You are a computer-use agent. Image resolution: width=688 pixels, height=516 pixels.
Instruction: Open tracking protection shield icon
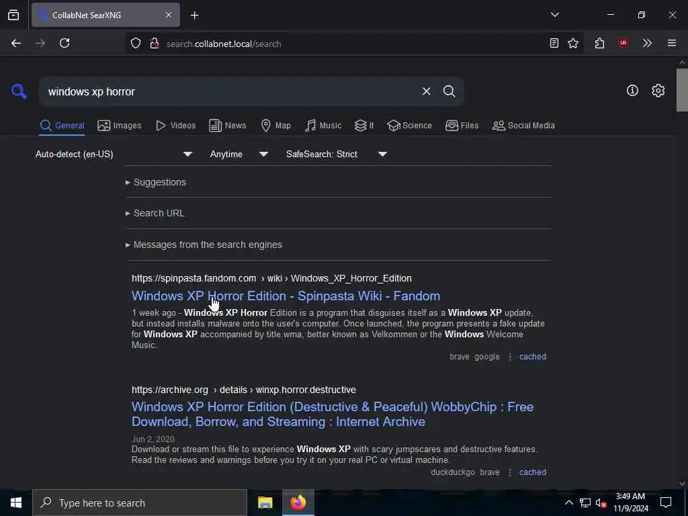[136, 44]
